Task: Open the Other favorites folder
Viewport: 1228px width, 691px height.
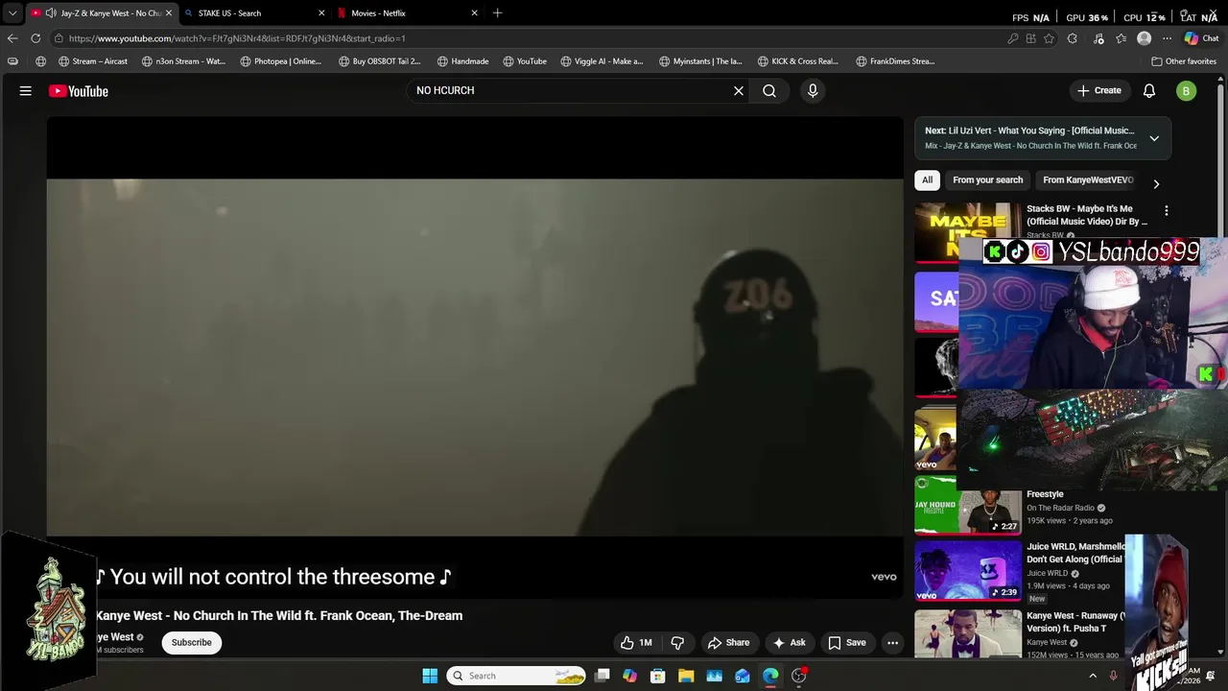Action: coord(1184,61)
